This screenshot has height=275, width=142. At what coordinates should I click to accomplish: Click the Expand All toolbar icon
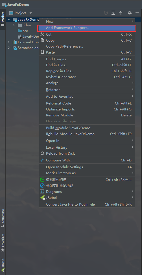(113, 13)
